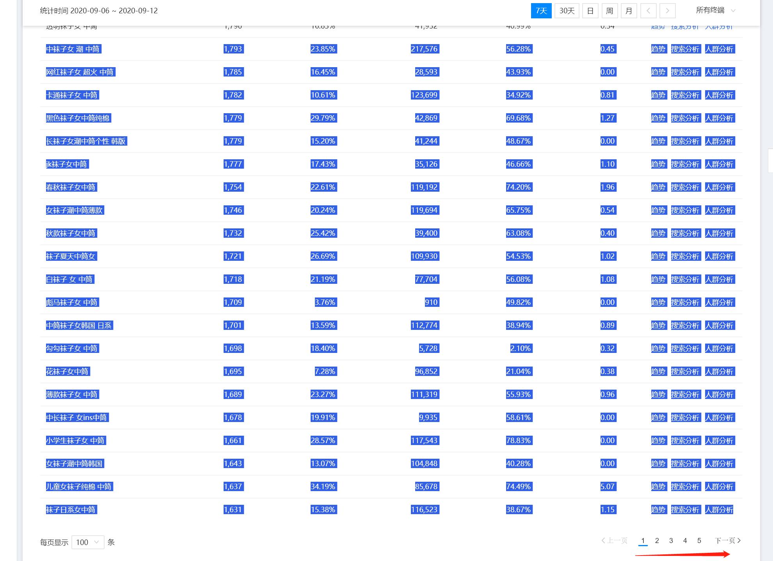Open 人群分析 for 春秋袜子女中筒
Viewport: 773px width, 561px height.
pos(719,187)
